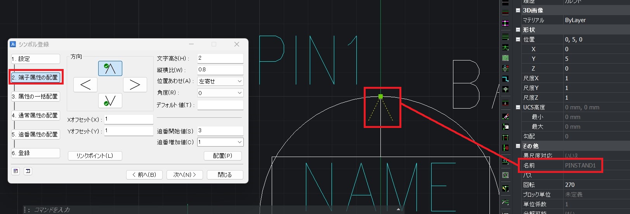Screen dimensions: 630x214
Task: Collapse the 形状 section
Action: tap(518, 30)
